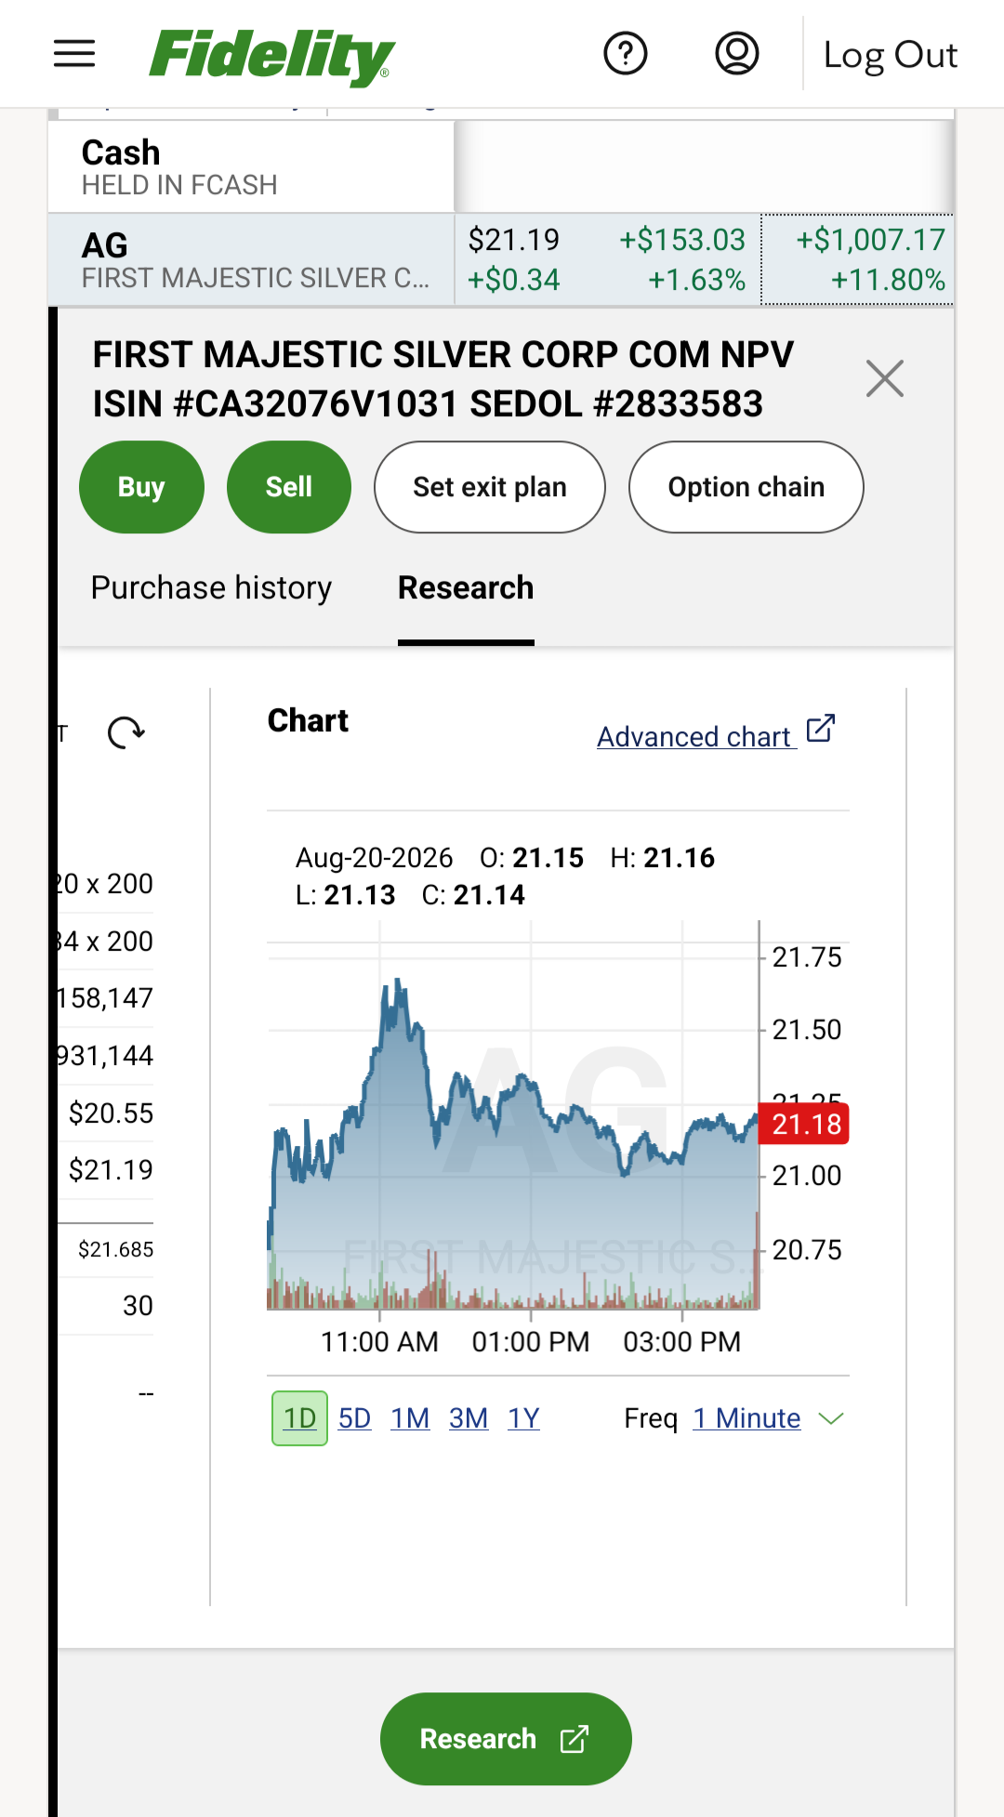The width and height of the screenshot is (1004, 1817).
Task: Open the Advanced chart link
Action: point(696,737)
